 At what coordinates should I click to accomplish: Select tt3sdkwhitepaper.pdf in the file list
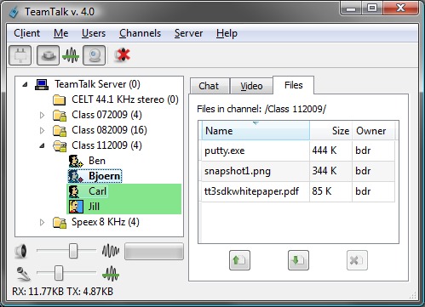click(x=251, y=191)
